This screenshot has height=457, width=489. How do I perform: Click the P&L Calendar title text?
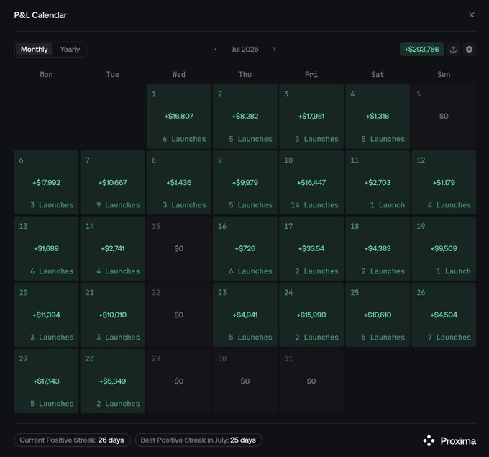pos(40,15)
